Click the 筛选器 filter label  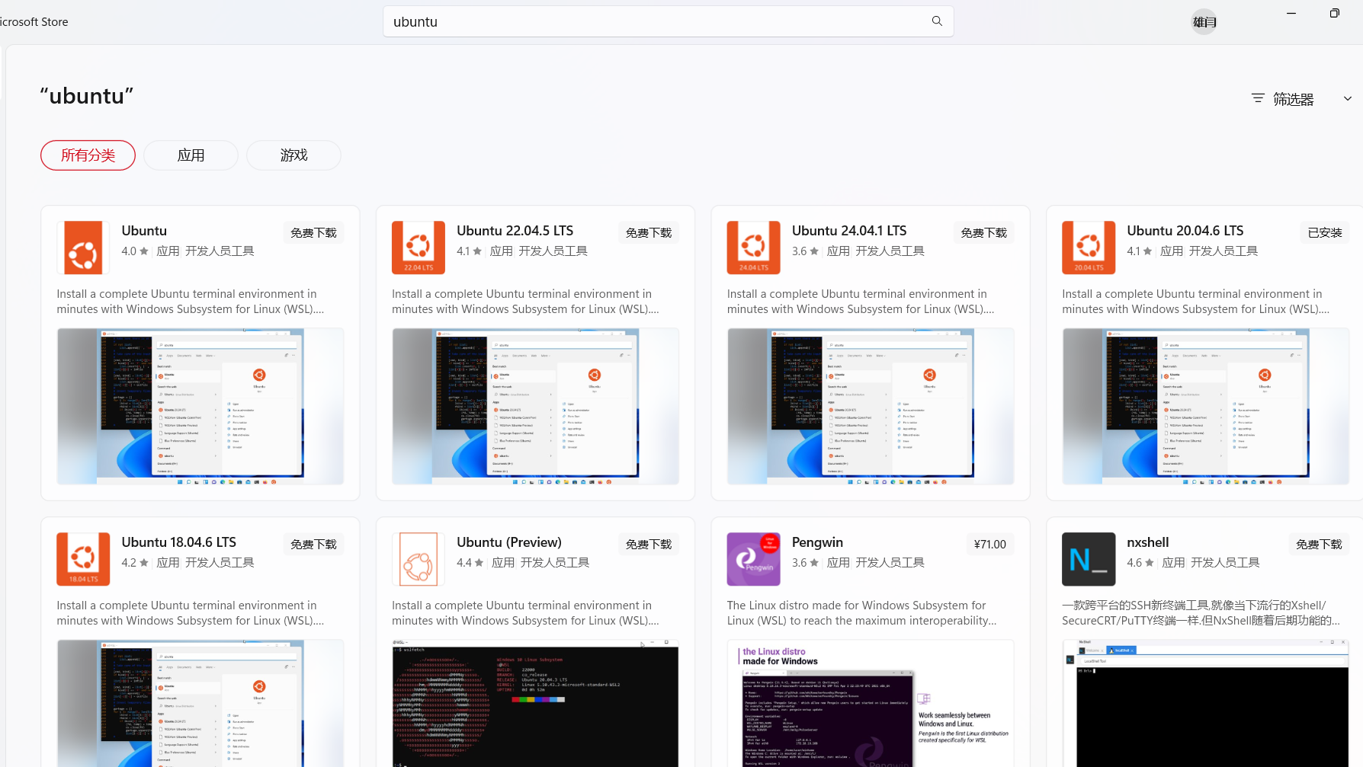[1294, 99]
